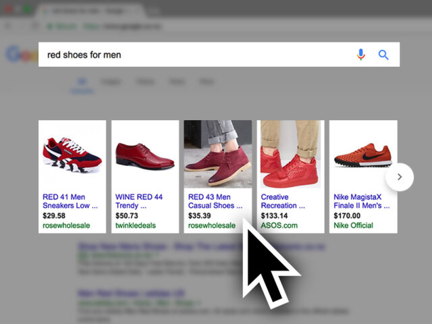Click the twinkledeals seller name
The width and height of the screenshot is (432, 324).
(x=136, y=225)
